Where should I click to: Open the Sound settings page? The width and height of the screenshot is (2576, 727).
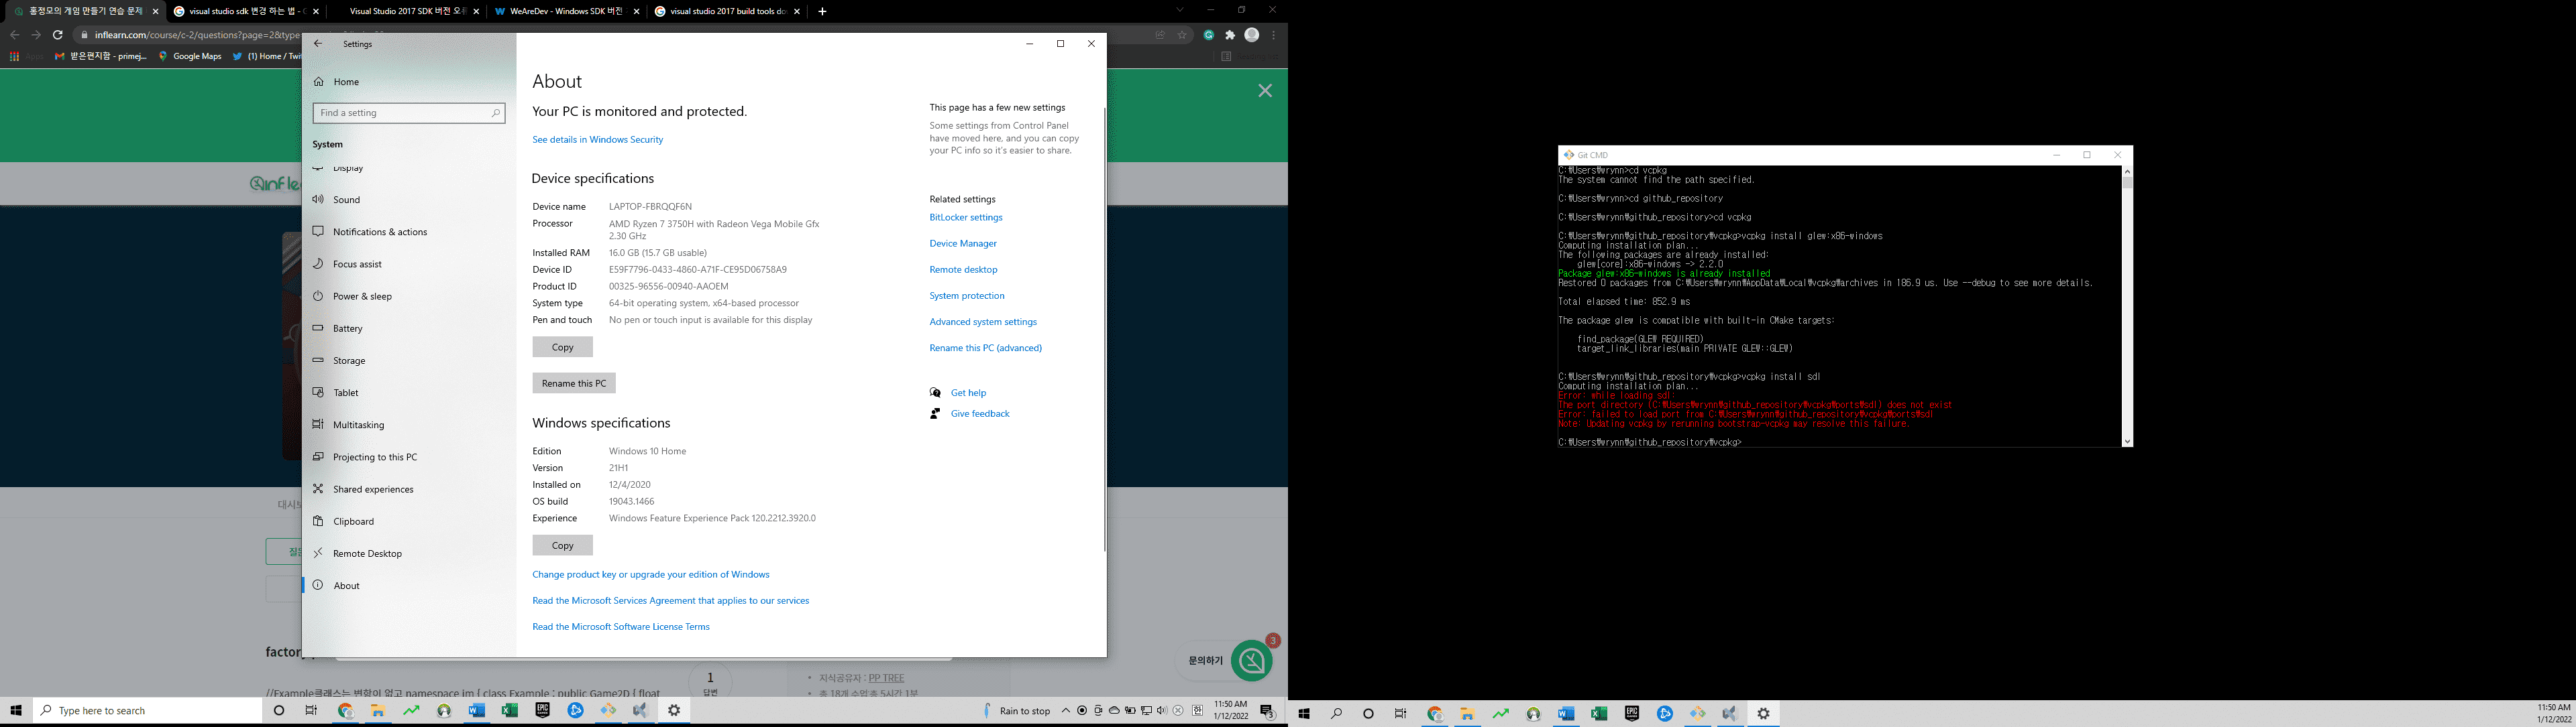tap(346, 200)
